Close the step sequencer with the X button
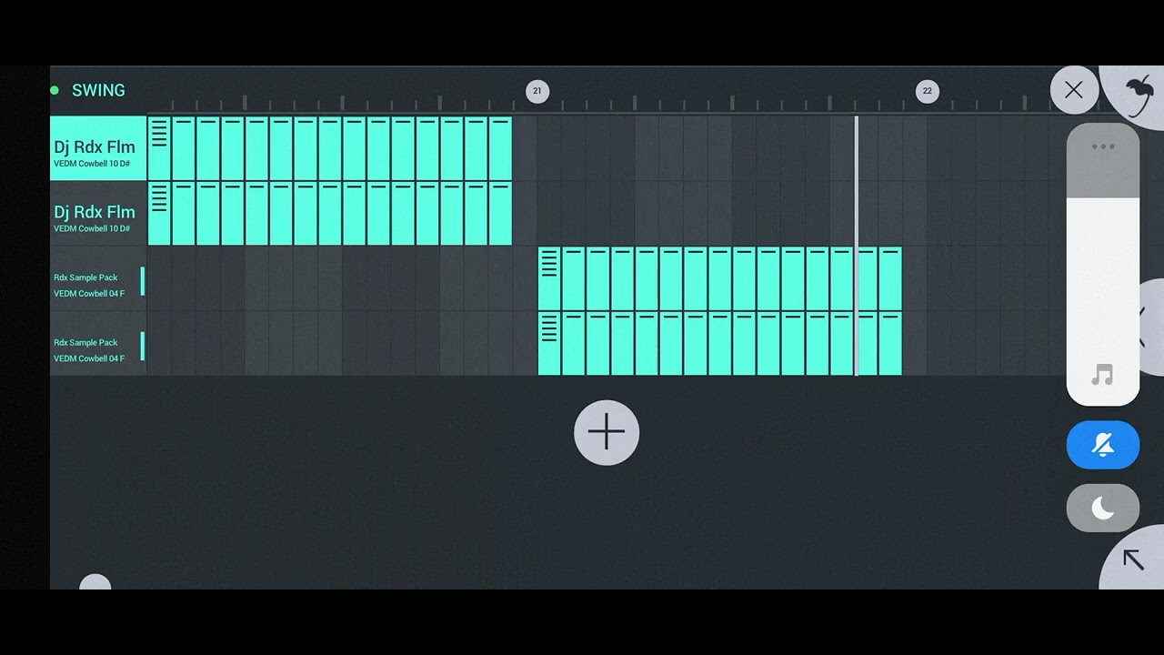1164x655 pixels. point(1074,90)
